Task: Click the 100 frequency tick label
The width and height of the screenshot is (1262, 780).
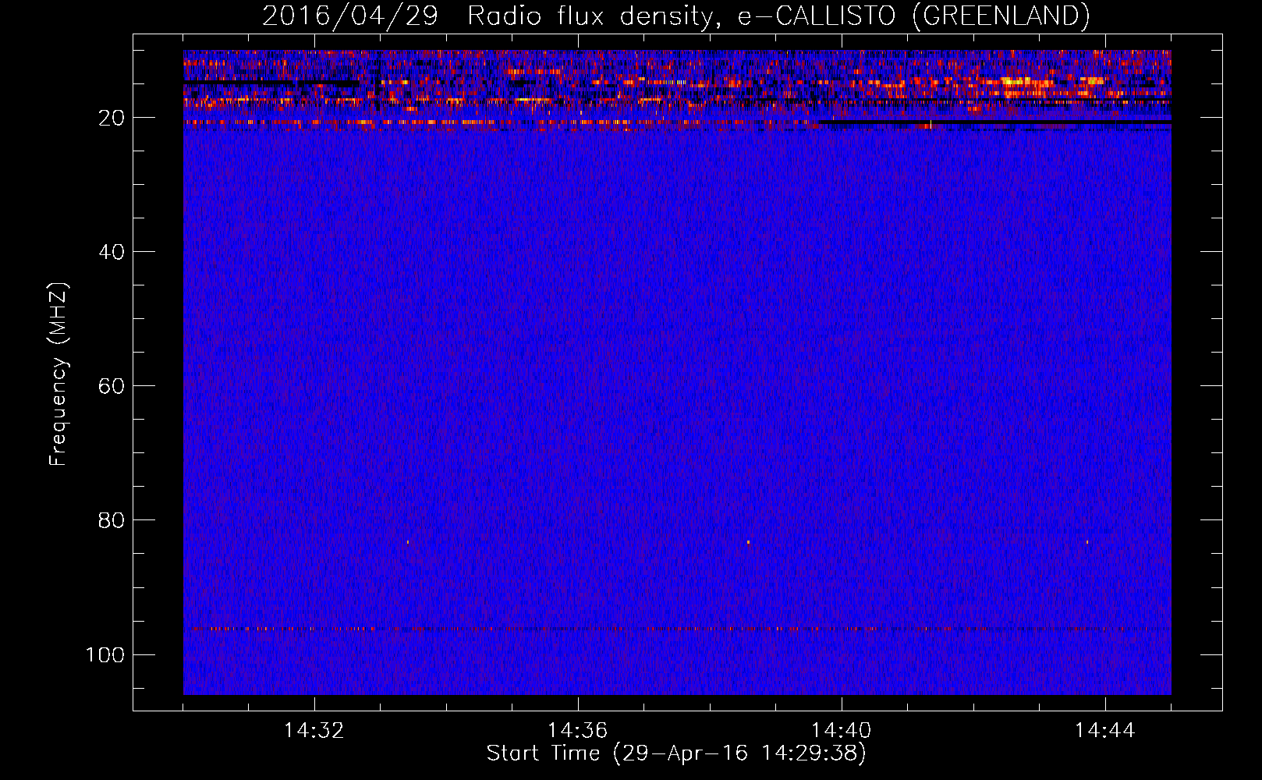Action: [x=105, y=654]
